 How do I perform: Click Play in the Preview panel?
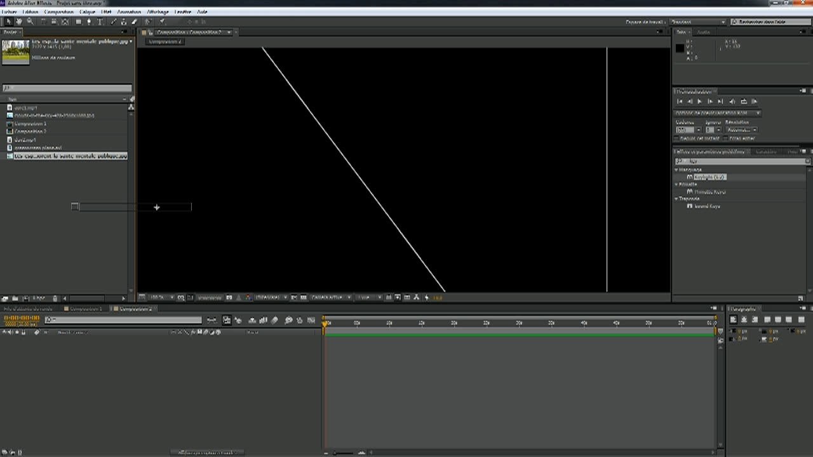700,102
